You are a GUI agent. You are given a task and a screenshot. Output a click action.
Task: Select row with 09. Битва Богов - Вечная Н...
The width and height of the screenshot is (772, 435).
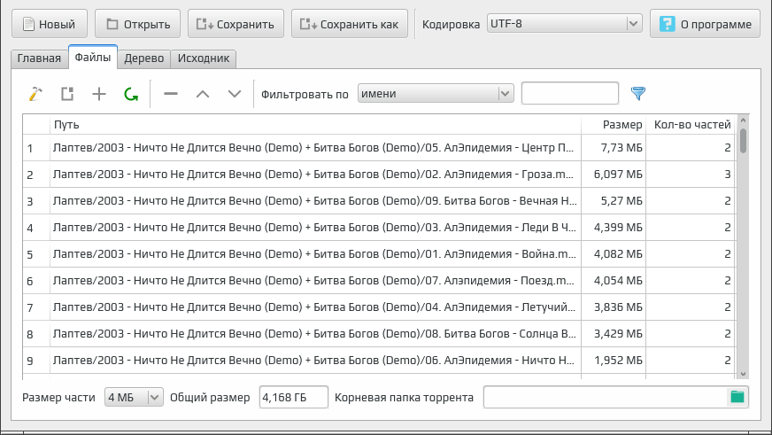pyautogui.click(x=315, y=201)
